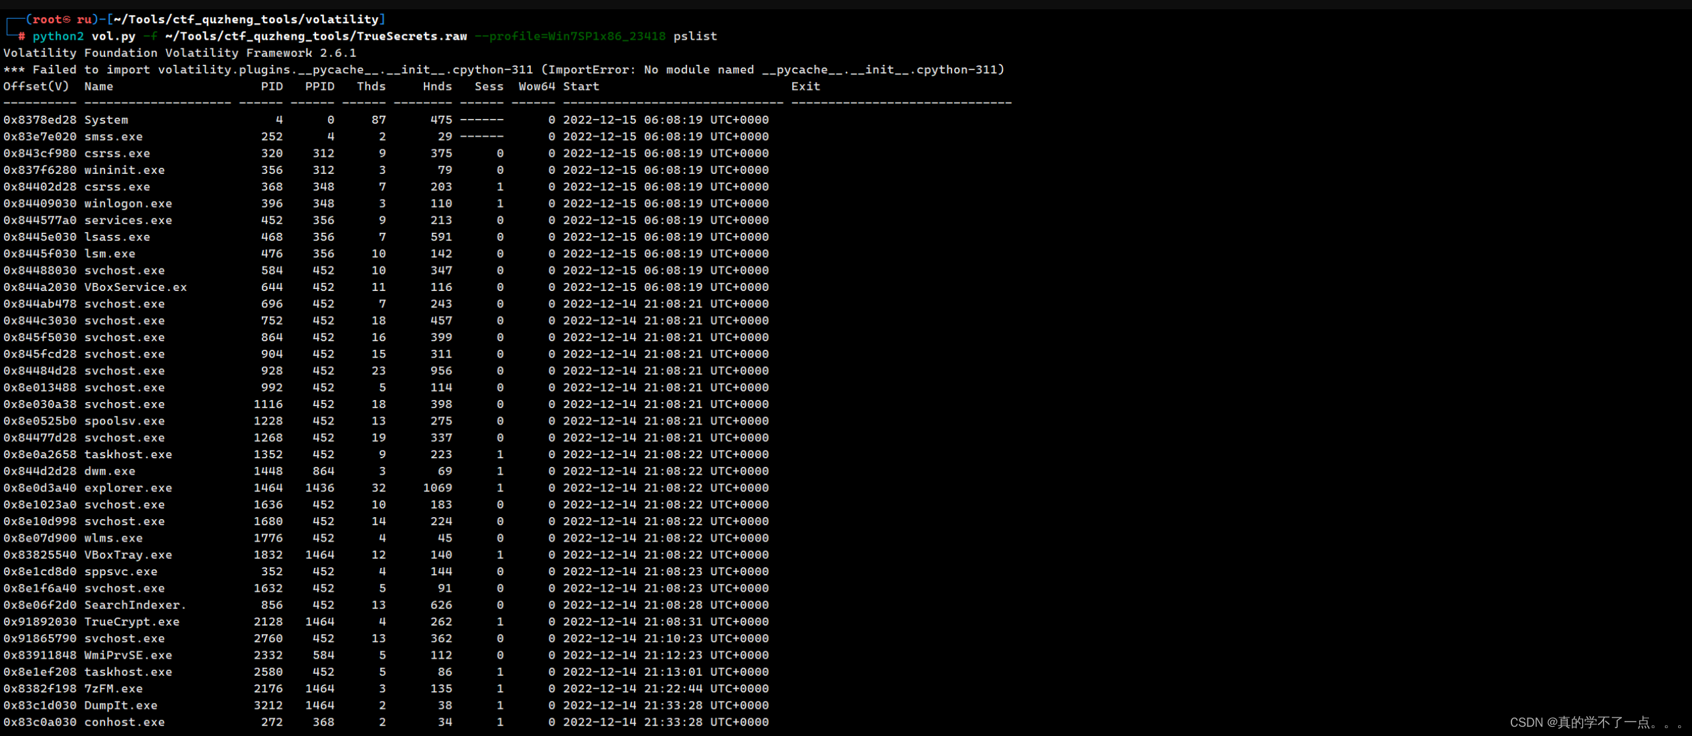
Task: Click the pslist command argument
Action: point(695,36)
